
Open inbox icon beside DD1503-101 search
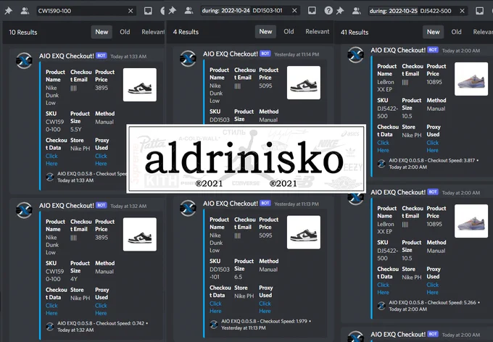312,11
